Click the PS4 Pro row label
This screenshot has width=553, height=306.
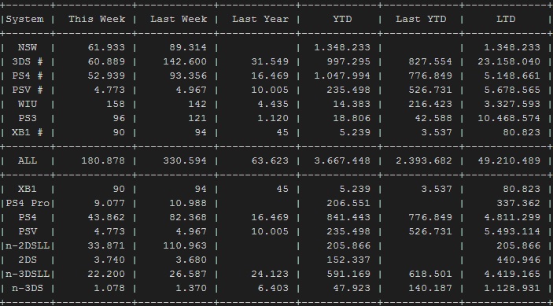click(28, 204)
